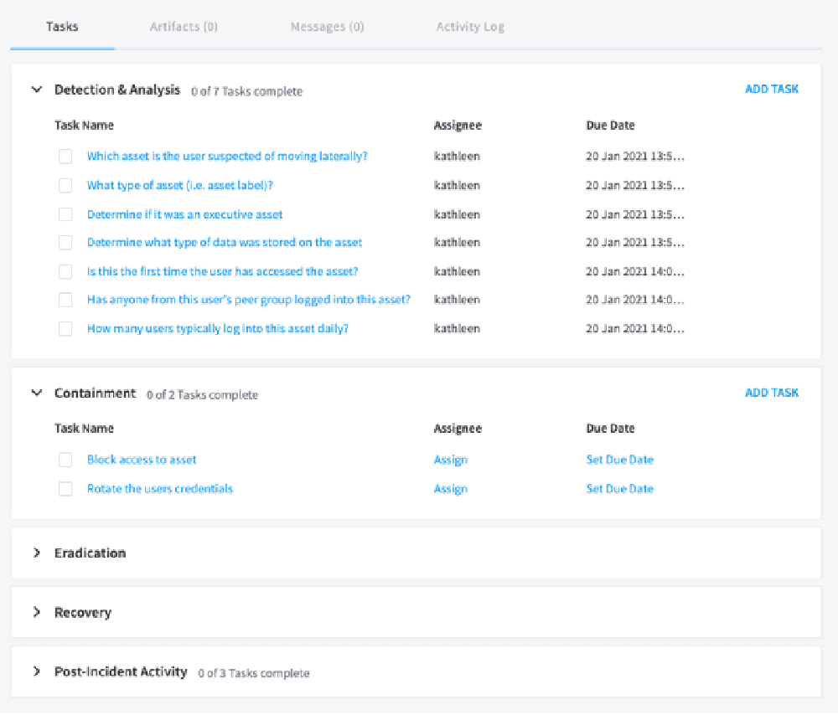Screen dimensions: 838x715
Task: Collapse the Detection & Analysis section
Action: click(36, 90)
